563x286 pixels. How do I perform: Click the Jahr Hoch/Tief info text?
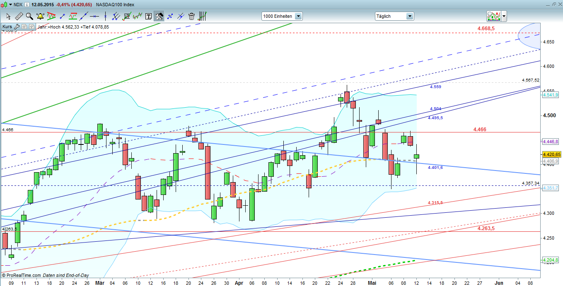(73, 27)
